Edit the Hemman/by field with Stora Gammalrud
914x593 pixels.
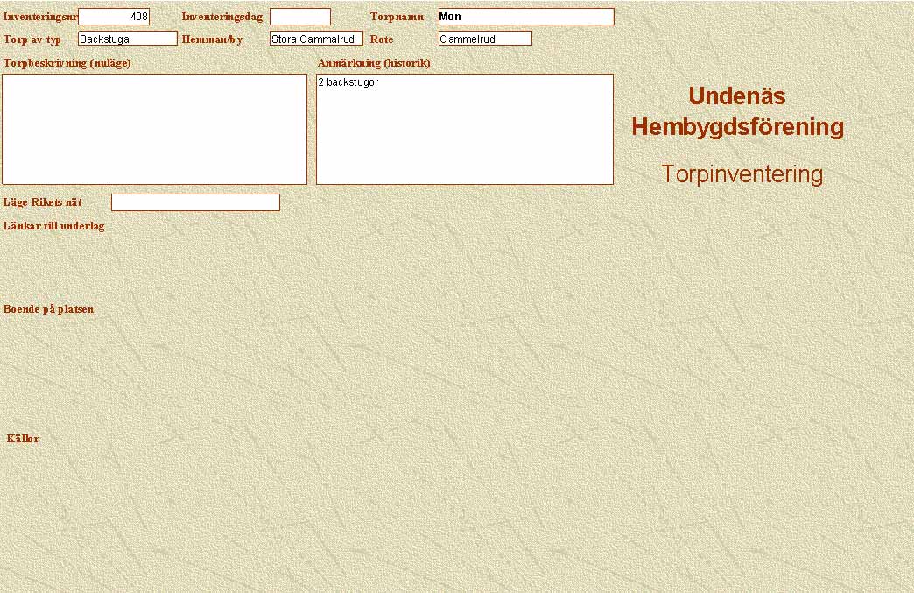point(316,39)
